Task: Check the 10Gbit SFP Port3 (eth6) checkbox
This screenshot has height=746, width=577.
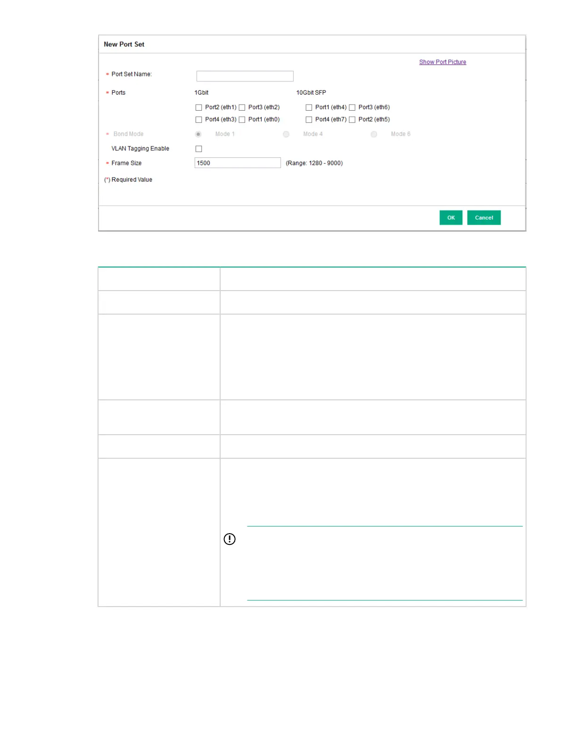Action: [x=352, y=108]
